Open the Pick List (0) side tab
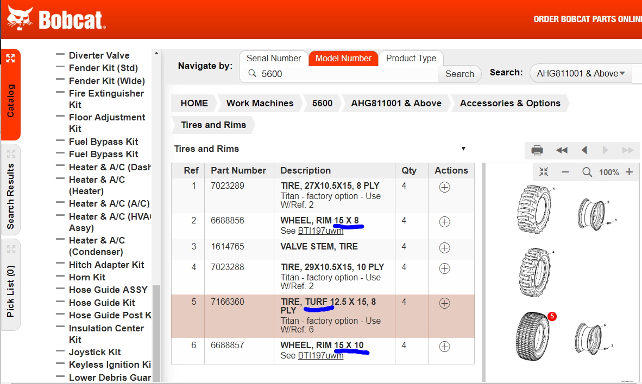The width and height of the screenshot is (642, 384). click(11, 285)
